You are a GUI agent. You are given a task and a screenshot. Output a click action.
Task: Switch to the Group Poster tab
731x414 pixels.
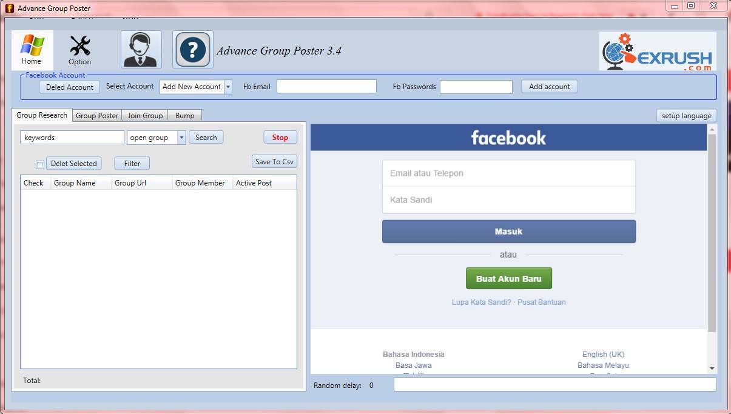click(97, 115)
